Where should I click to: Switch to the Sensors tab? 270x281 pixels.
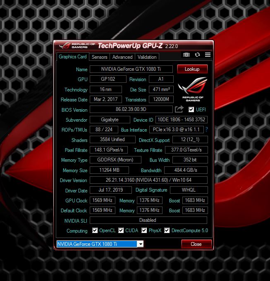(99, 57)
